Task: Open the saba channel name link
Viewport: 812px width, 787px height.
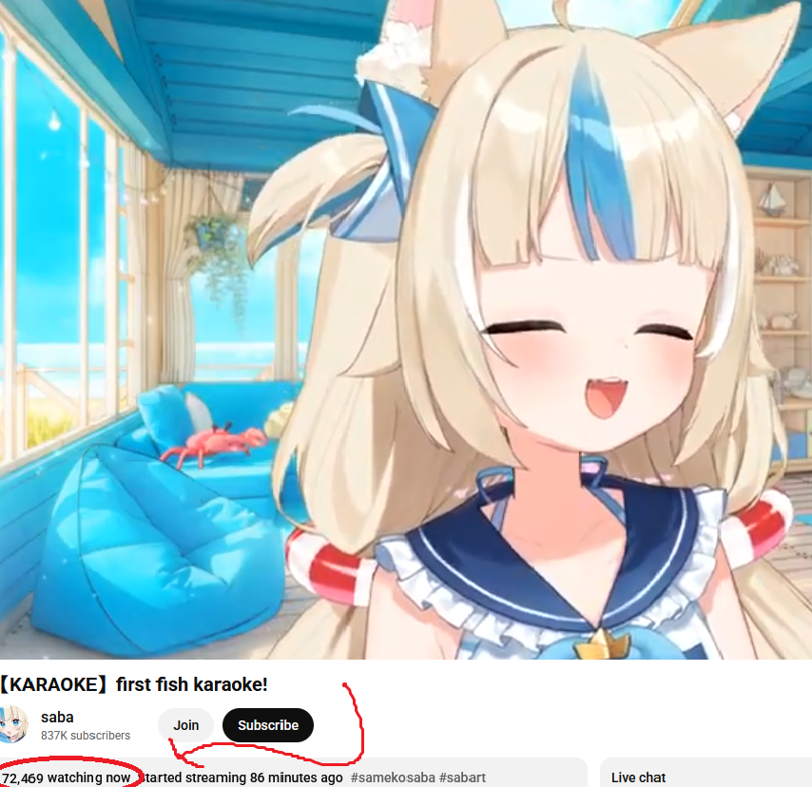Action: [x=57, y=717]
